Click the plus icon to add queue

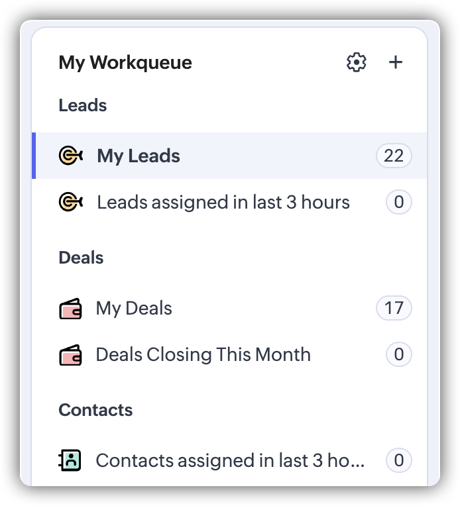(396, 62)
